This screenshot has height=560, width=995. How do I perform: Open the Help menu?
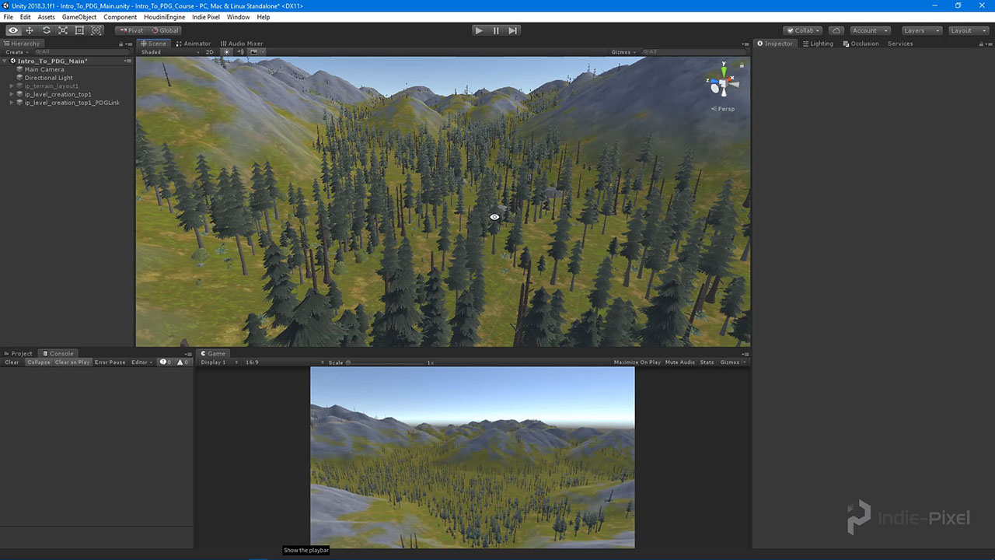pyautogui.click(x=264, y=17)
